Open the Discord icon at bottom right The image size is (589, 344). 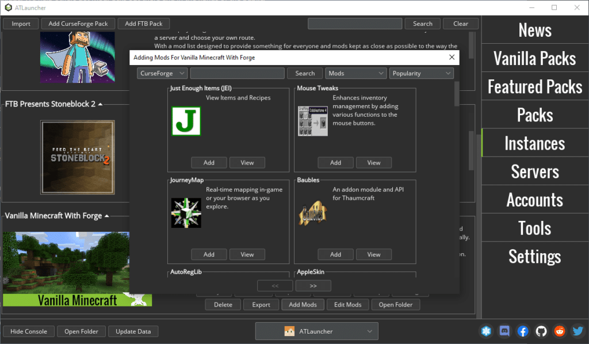pyautogui.click(x=504, y=331)
